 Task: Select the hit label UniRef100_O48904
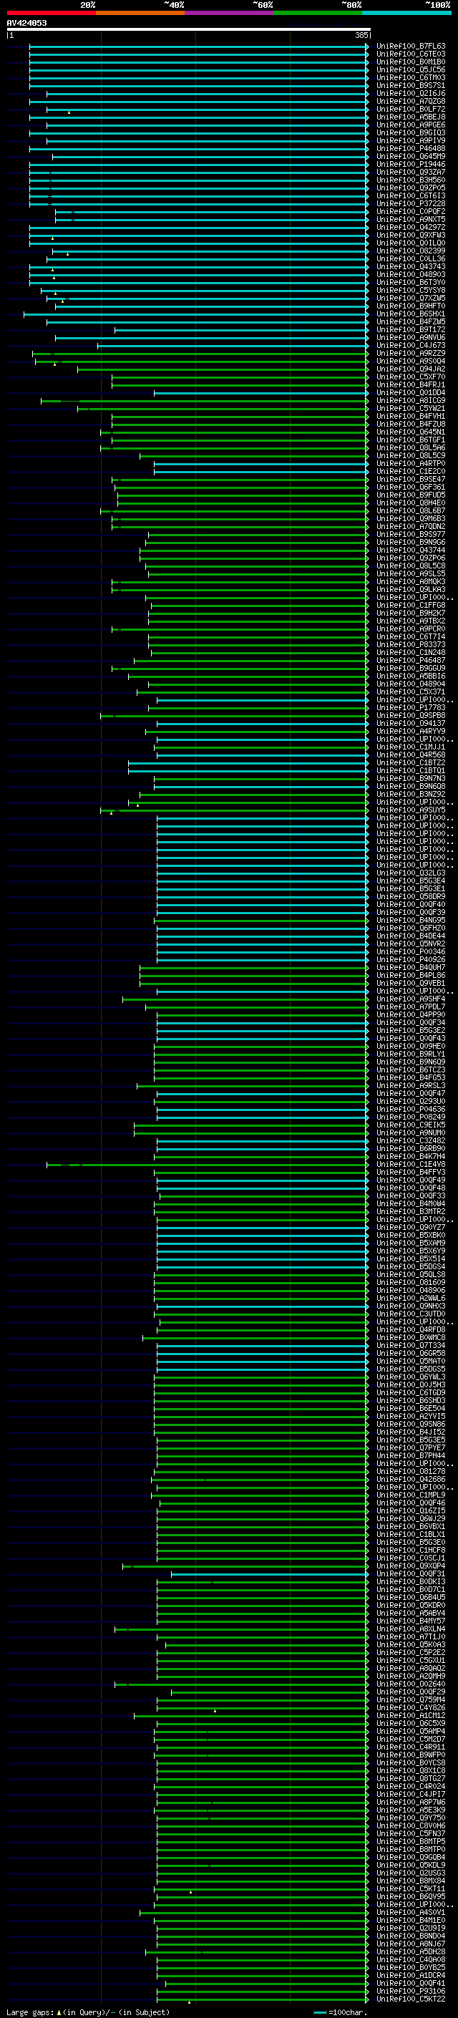[410, 684]
